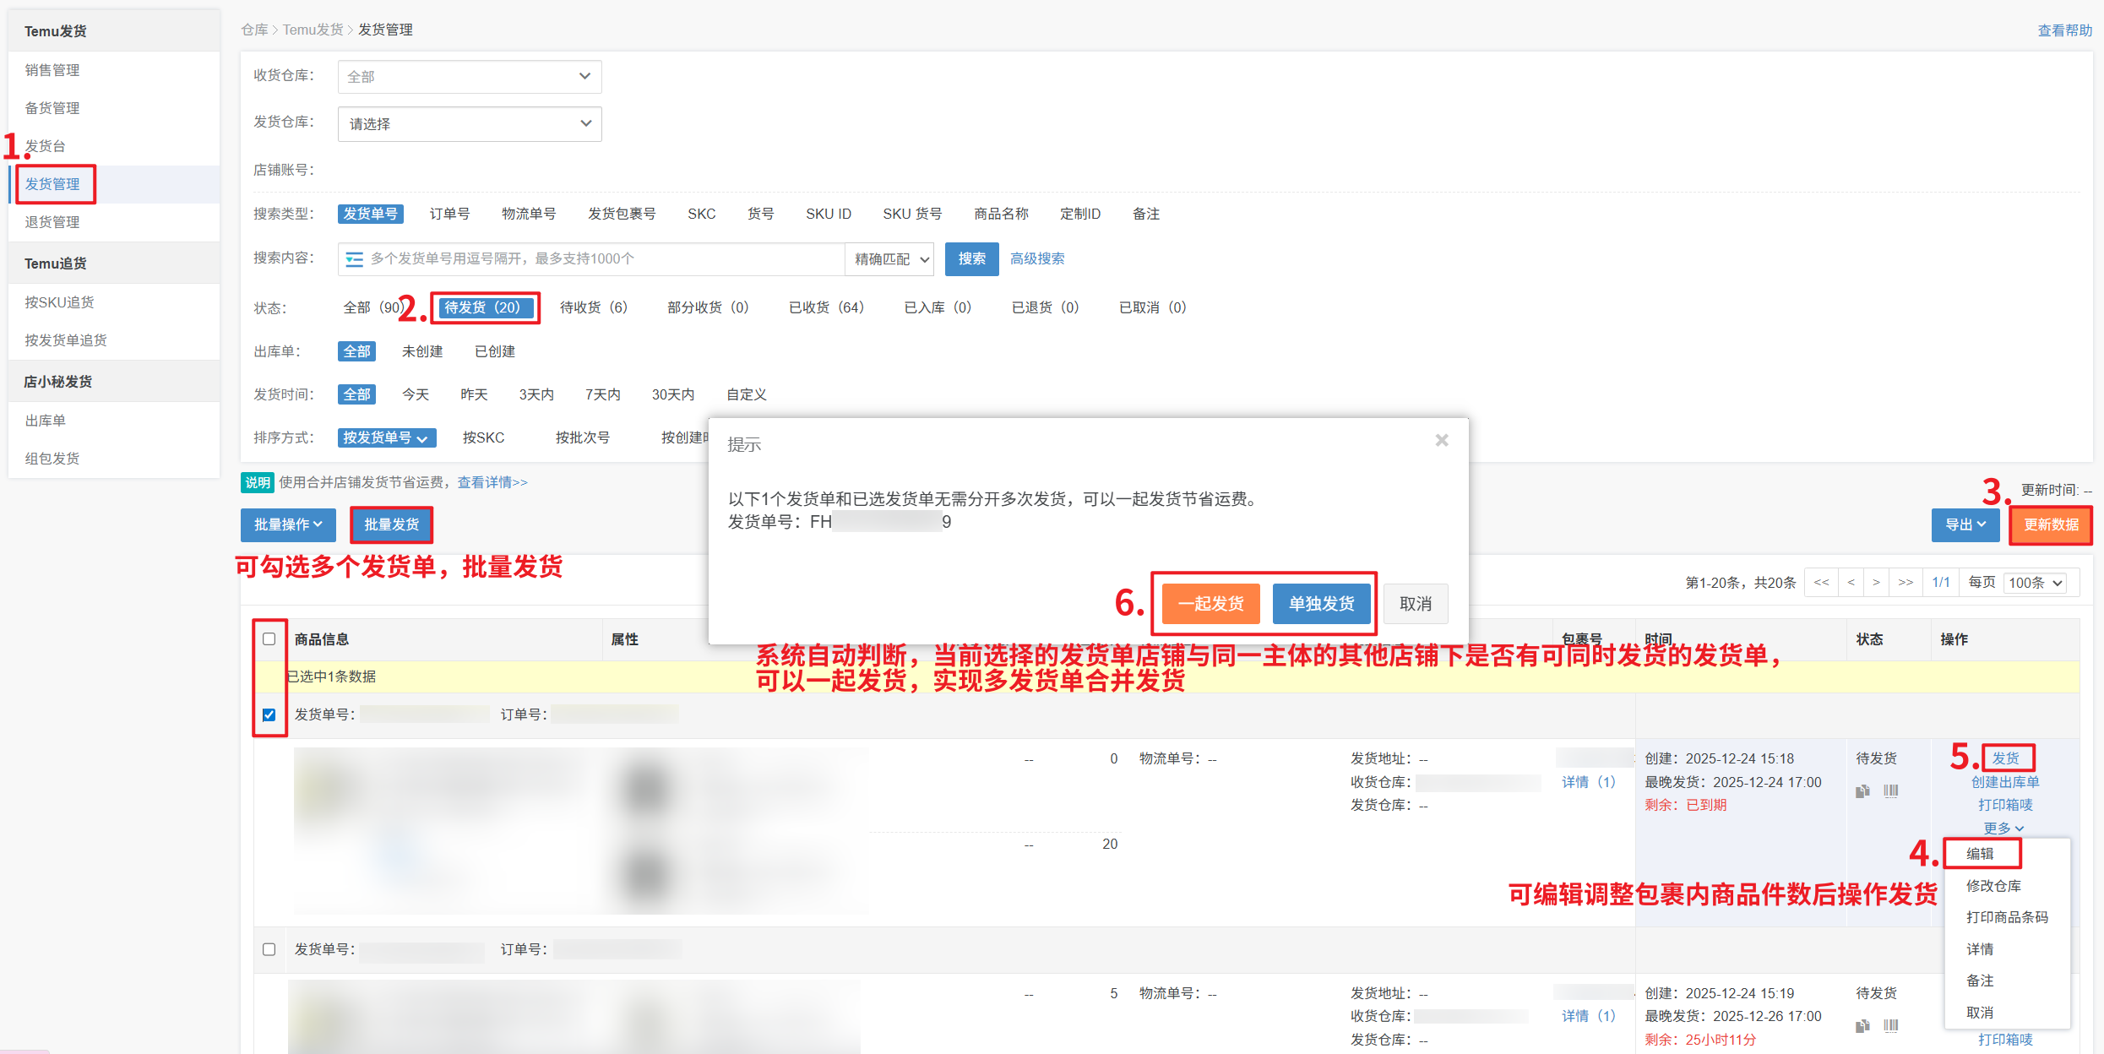Image resolution: width=2104 pixels, height=1054 pixels.
Task: Check the second shipping order checkbox
Action: (269, 949)
